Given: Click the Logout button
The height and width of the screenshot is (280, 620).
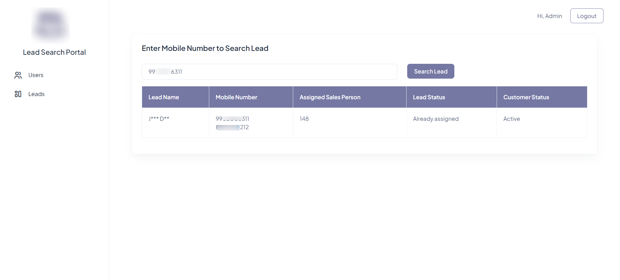Looking at the screenshot, I should click(586, 16).
